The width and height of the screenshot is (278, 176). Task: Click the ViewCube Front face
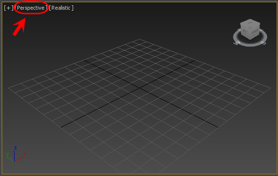255,32
